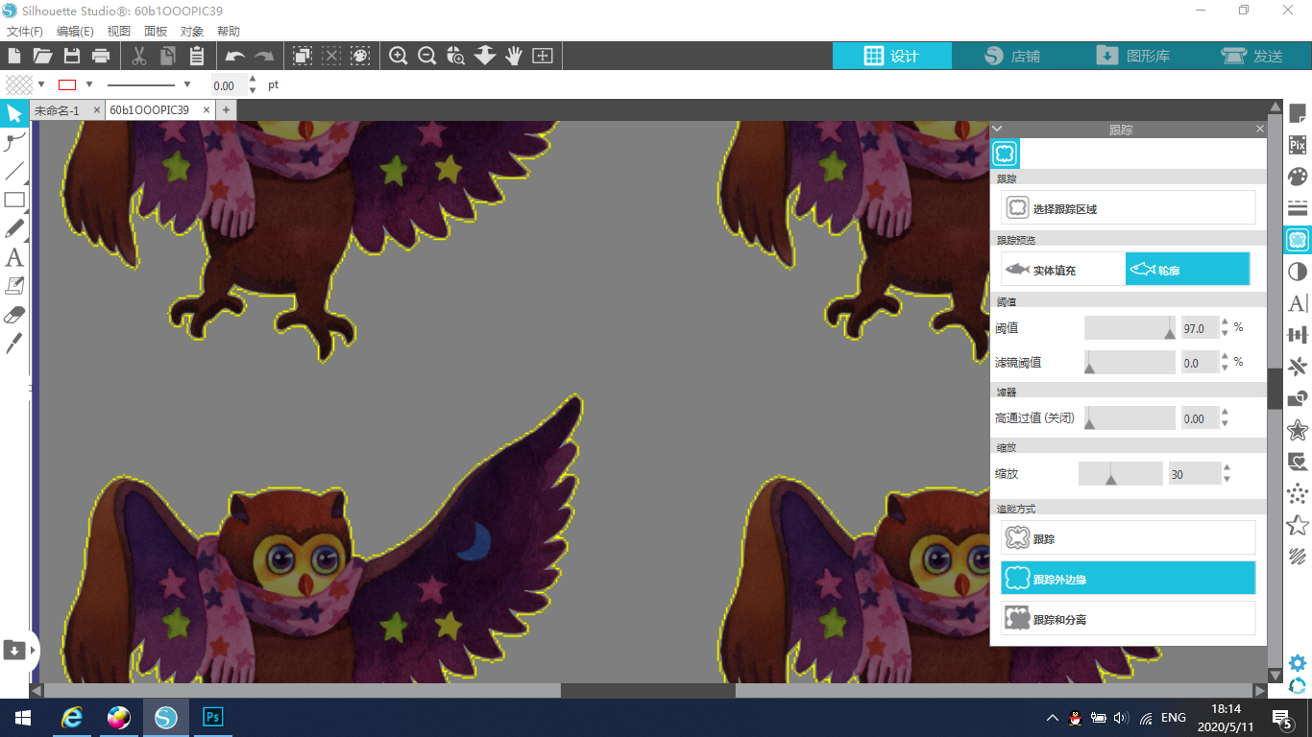The height and width of the screenshot is (737, 1312).
Task: Open the Fill color palette panel
Action: coord(1298,178)
